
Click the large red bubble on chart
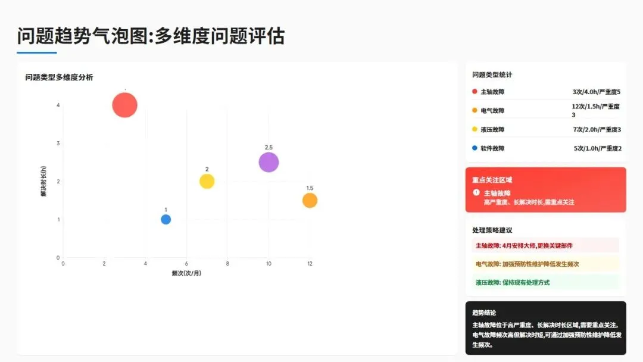tap(124, 105)
